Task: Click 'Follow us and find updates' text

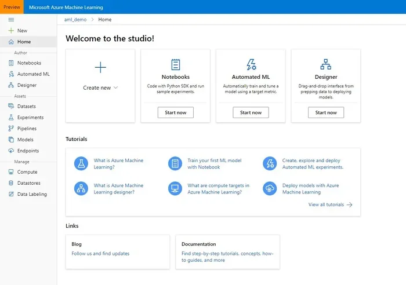Action: (100, 254)
